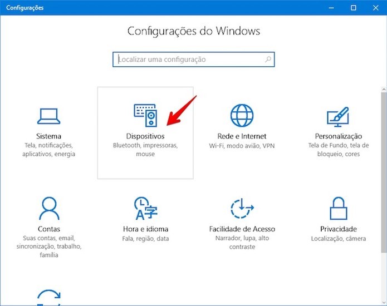Focus the 'Localizar uma configuração' search field
The image size is (387, 306).
coord(194,59)
